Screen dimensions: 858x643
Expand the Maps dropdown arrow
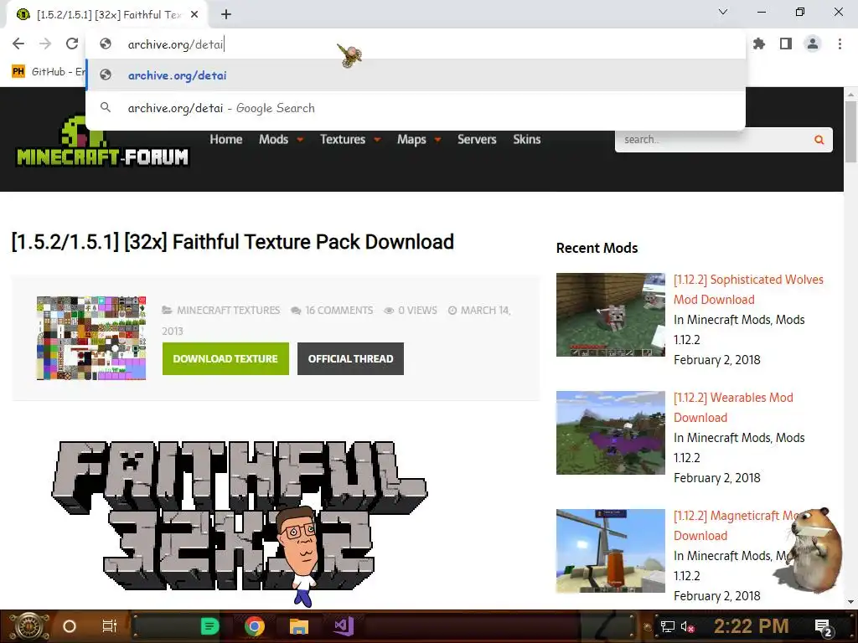(437, 140)
